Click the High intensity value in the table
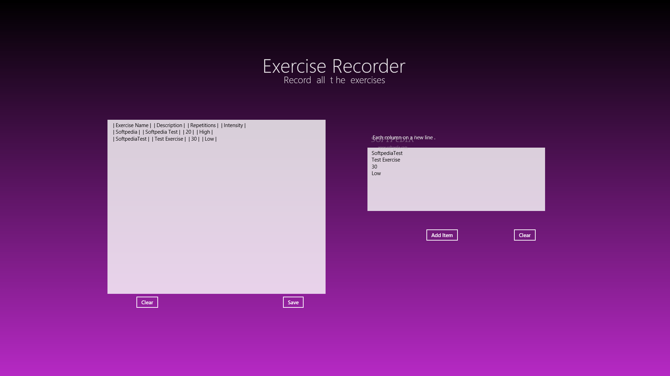The width and height of the screenshot is (670, 376). click(204, 132)
